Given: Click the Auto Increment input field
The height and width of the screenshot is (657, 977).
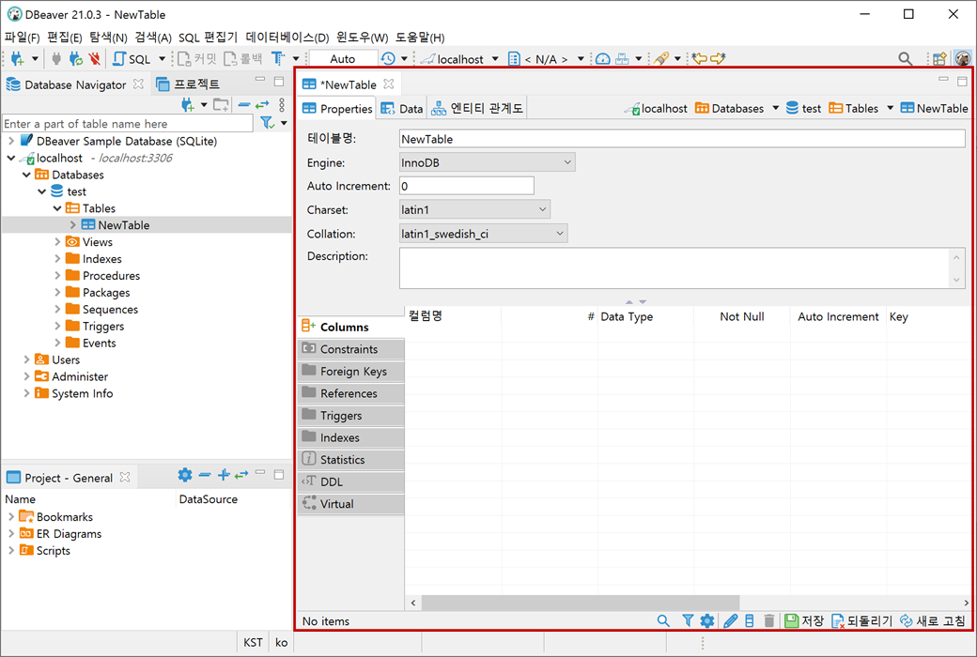Looking at the screenshot, I should pyautogui.click(x=467, y=186).
